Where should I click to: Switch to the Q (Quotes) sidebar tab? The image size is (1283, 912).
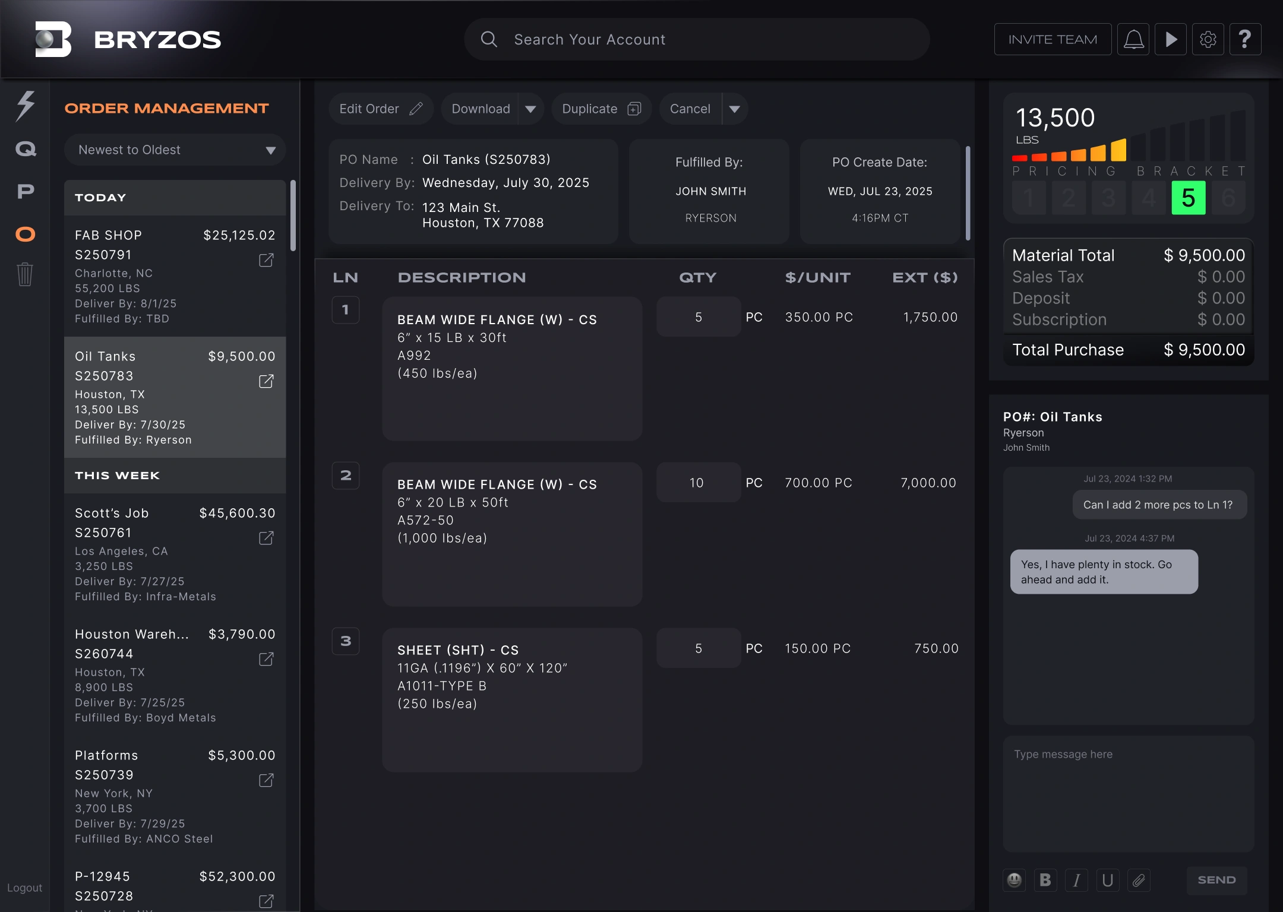24,148
